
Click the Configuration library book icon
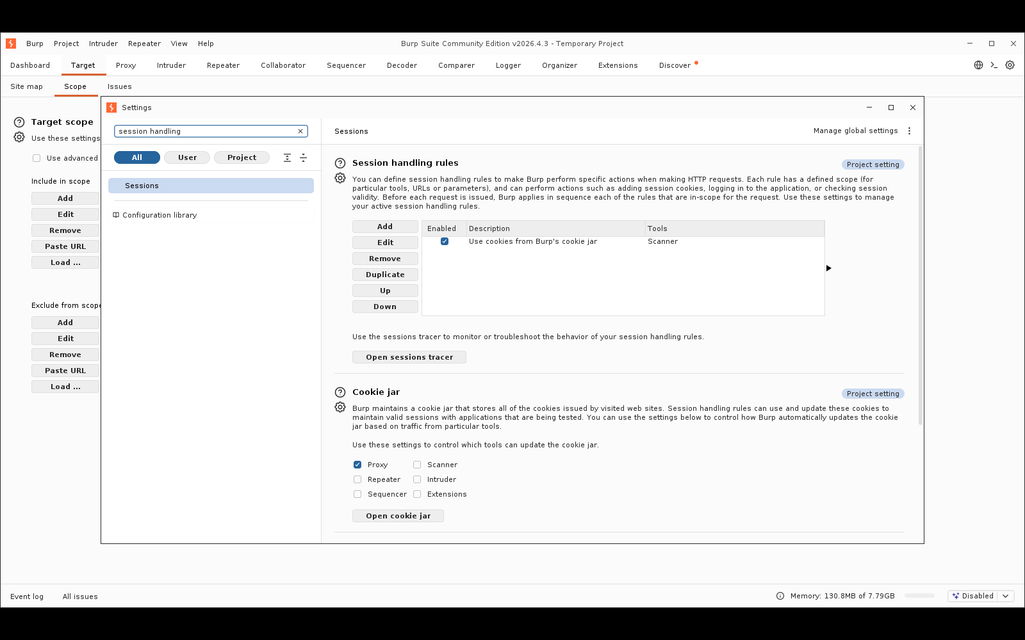116,215
